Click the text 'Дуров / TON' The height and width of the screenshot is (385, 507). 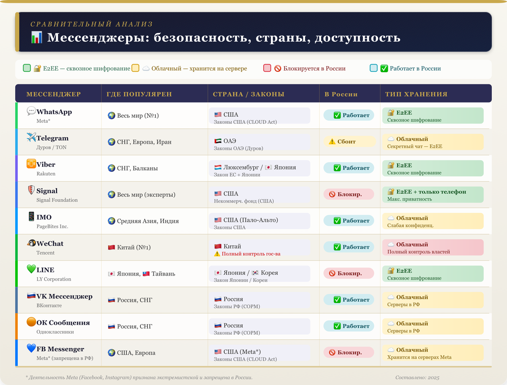[x=51, y=147]
